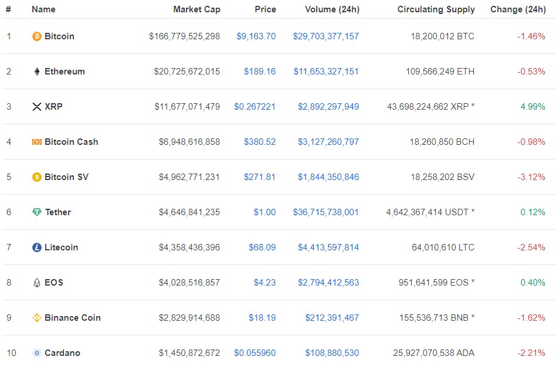The height and width of the screenshot is (370, 556).
Task: Select supply 64,010,610 LTC
Action: (x=443, y=247)
